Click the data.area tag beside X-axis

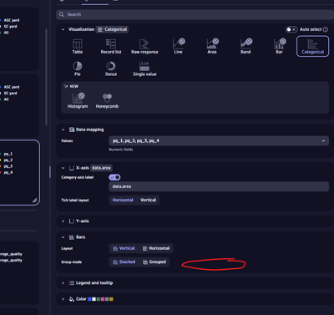pos(101,168)
